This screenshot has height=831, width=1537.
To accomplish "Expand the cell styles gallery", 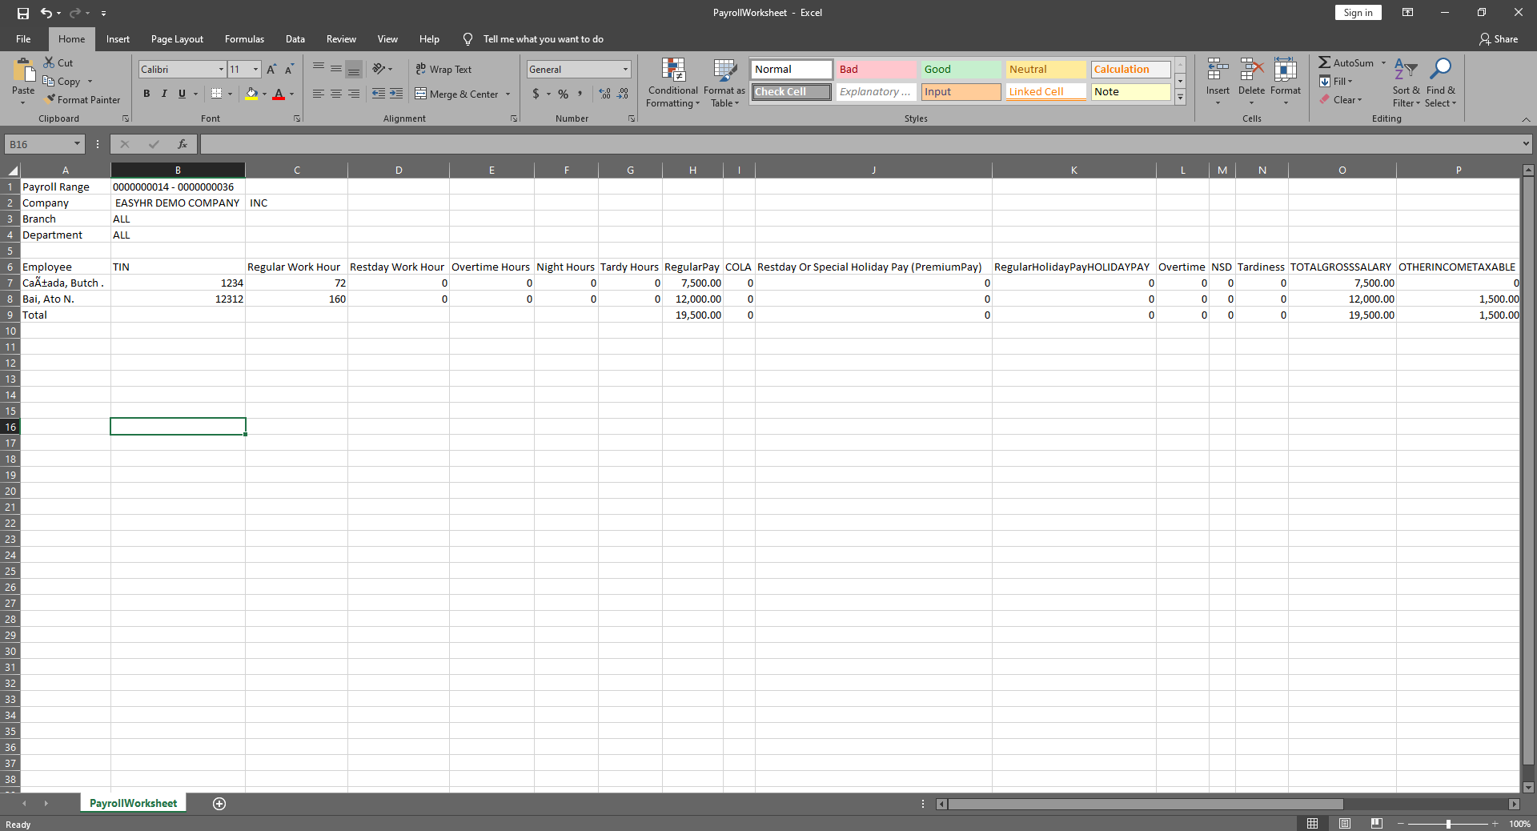I will point(1180,98).
